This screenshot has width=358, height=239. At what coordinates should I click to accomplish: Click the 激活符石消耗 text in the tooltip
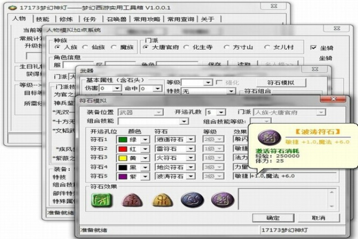pos(277,151)
